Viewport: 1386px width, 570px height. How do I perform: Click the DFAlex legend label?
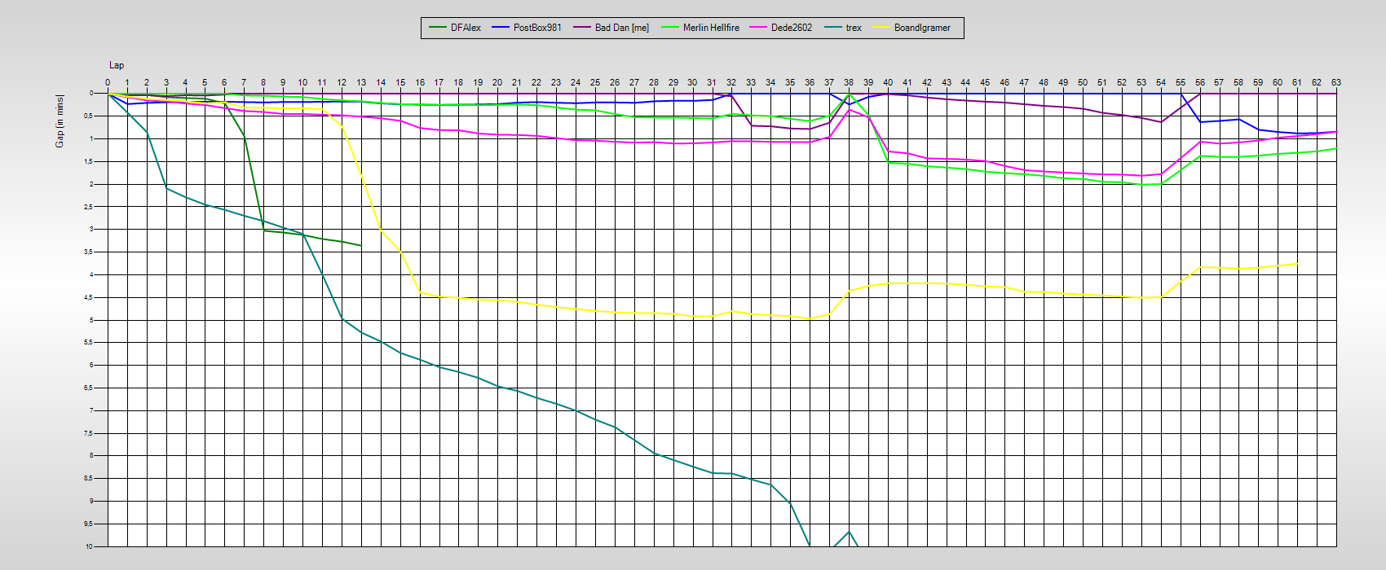point(466,28)
